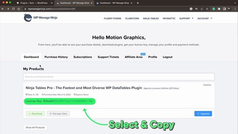Screen dimensions: 238x134
Task: Click the Expires: Never text
Action: [x=81, y=95]
